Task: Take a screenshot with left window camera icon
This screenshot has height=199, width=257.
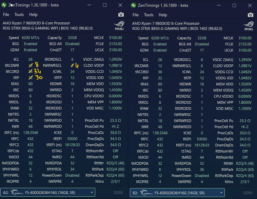Action: click(121, 15)
